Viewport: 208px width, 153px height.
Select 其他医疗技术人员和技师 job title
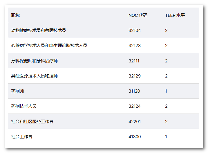[x=34, y=76]
